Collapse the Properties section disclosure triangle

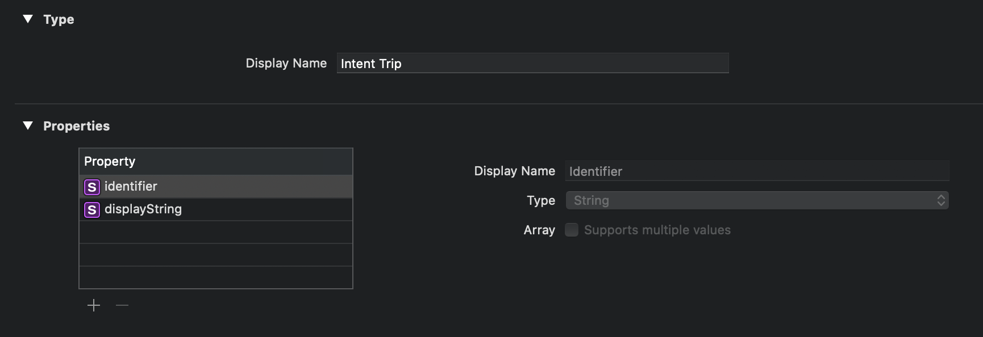click(28, 125)
